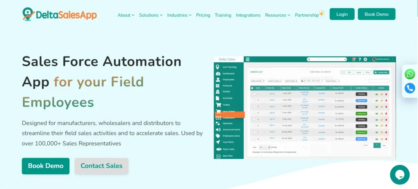Click the blue phone call icon
Image resolution: width=418 pixels, height=189 pixels.
click(410, 88)
